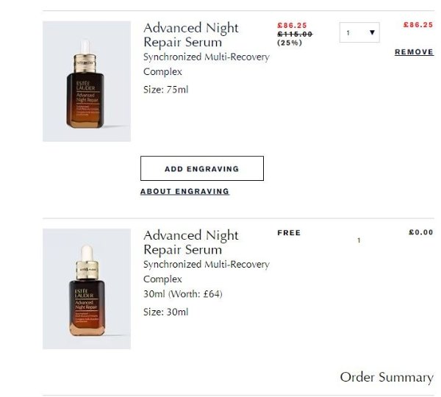Click the Add Engraving button
Image resolution: width=441 pixels, height=397 pixels.
(201, 168)
